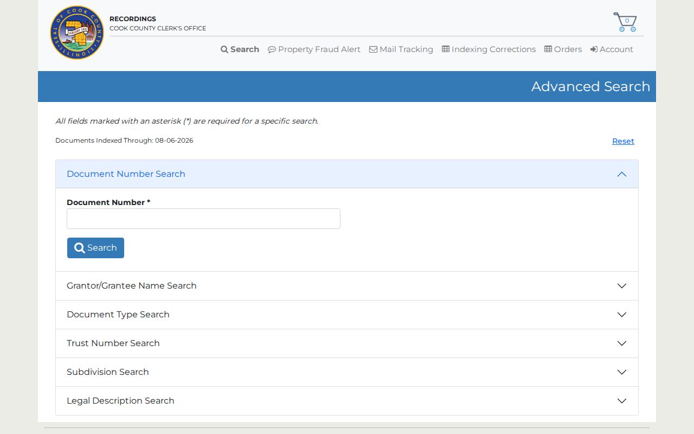694x434 pixels.
Task: Click the asterisk-required fields notice text
Action: point(187,121)
